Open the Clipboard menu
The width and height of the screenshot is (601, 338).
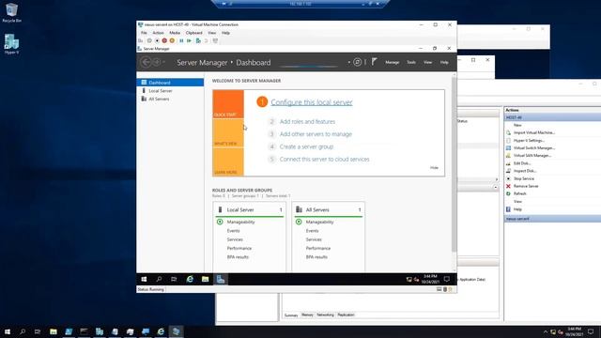194,33
